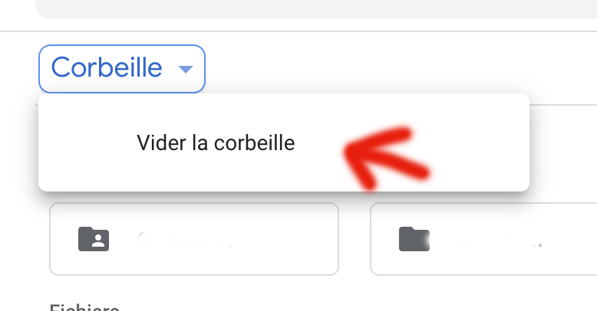Select the first folder card with shared icon

194,239
